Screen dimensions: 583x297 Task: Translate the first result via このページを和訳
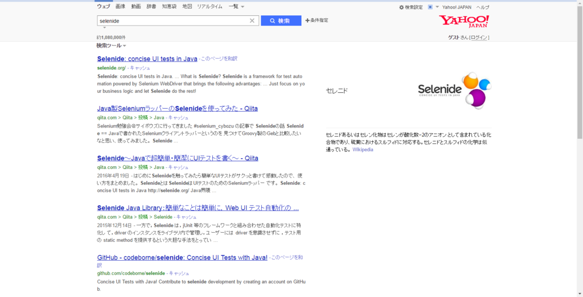click(219, 59)
